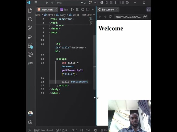Click the VS Code logo icon
The image size is (177, 132).
click(x=28, y=2)
